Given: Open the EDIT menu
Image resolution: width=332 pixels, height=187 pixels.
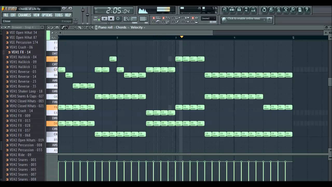Looking at the screenshot, I should tap(13, 15).
